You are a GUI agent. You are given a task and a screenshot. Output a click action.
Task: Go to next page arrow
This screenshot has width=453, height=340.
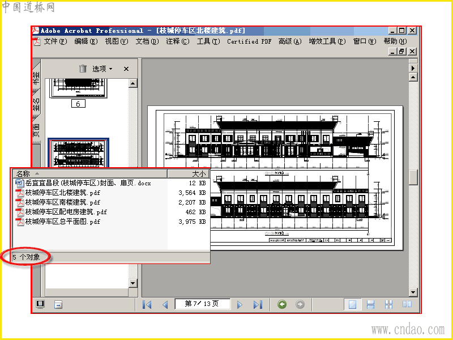coord(240,304)
